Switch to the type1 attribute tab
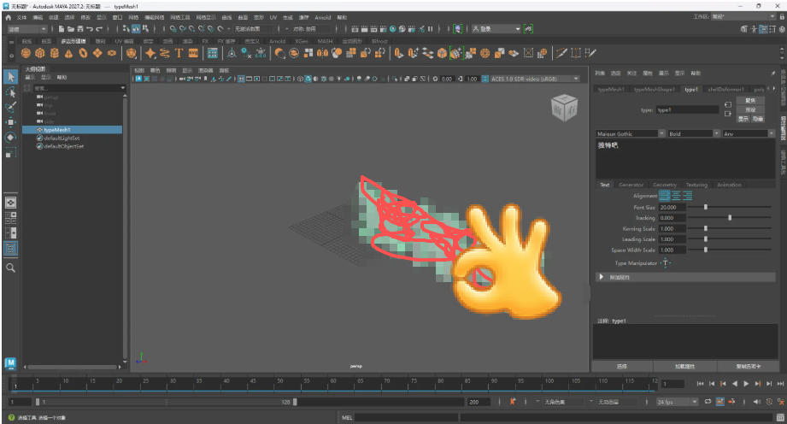 [691, 90]
